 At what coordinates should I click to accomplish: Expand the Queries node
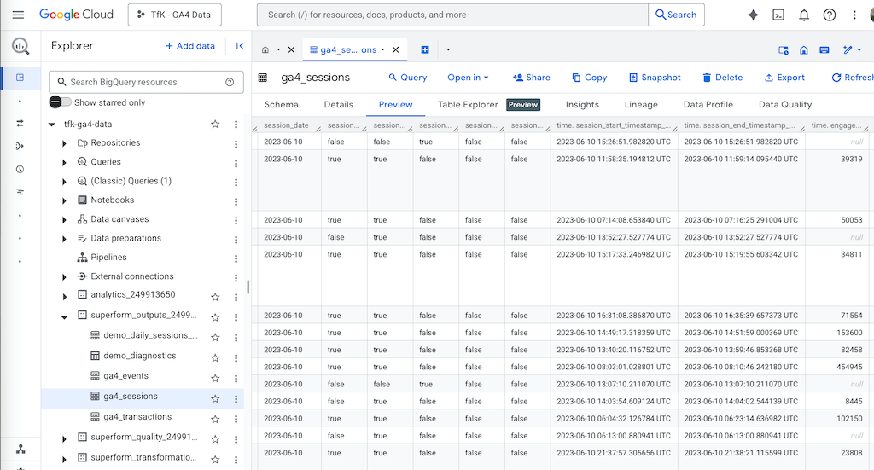pyautogui.click(x=64, y=163)
